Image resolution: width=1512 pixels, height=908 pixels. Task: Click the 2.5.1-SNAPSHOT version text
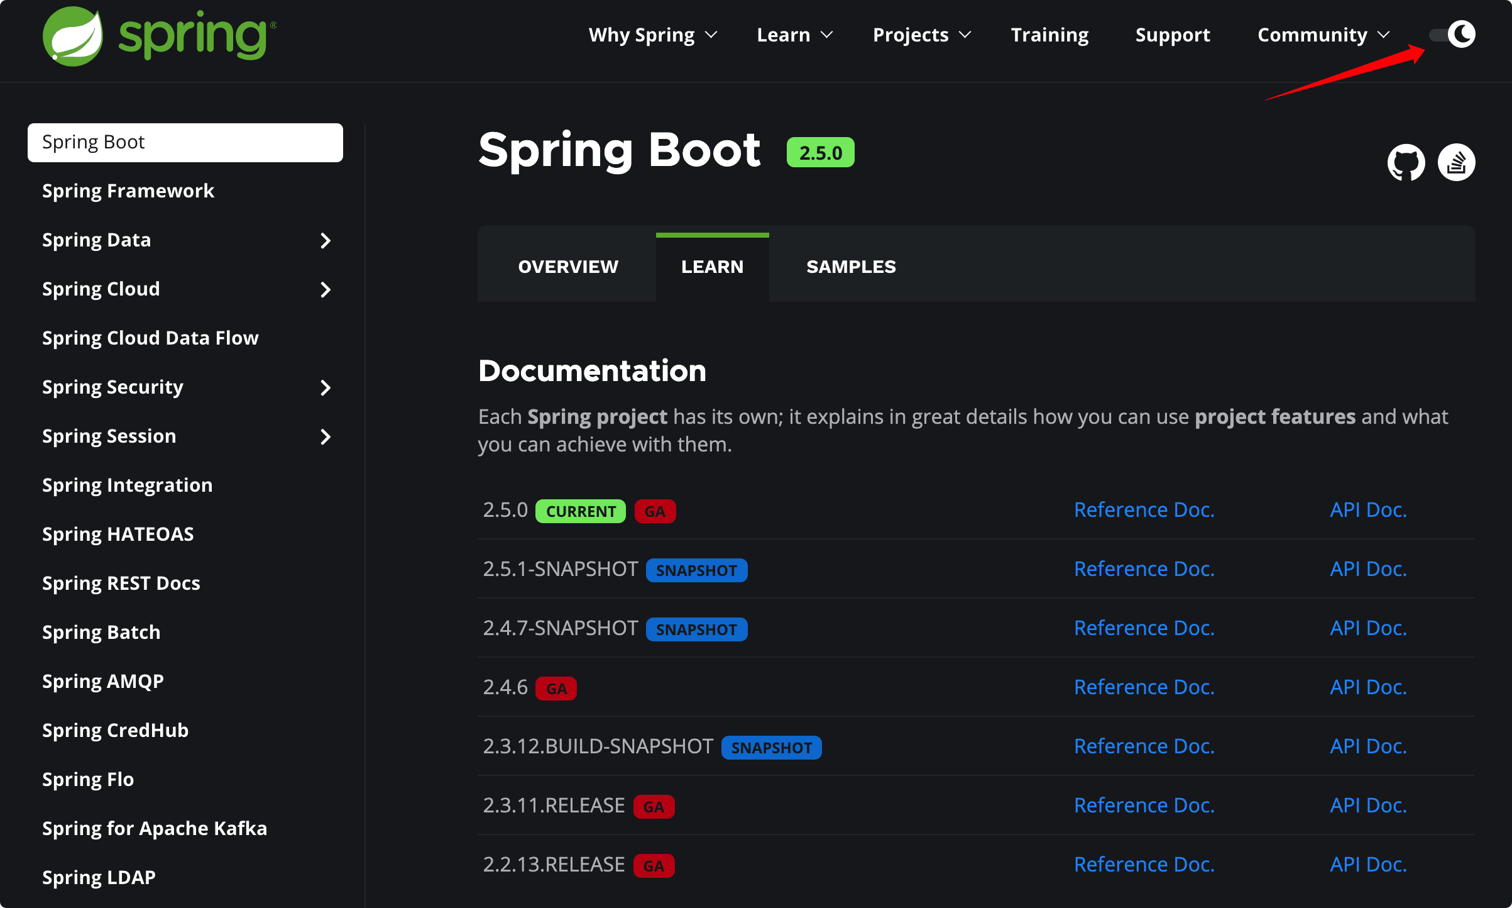pos(560,568)
